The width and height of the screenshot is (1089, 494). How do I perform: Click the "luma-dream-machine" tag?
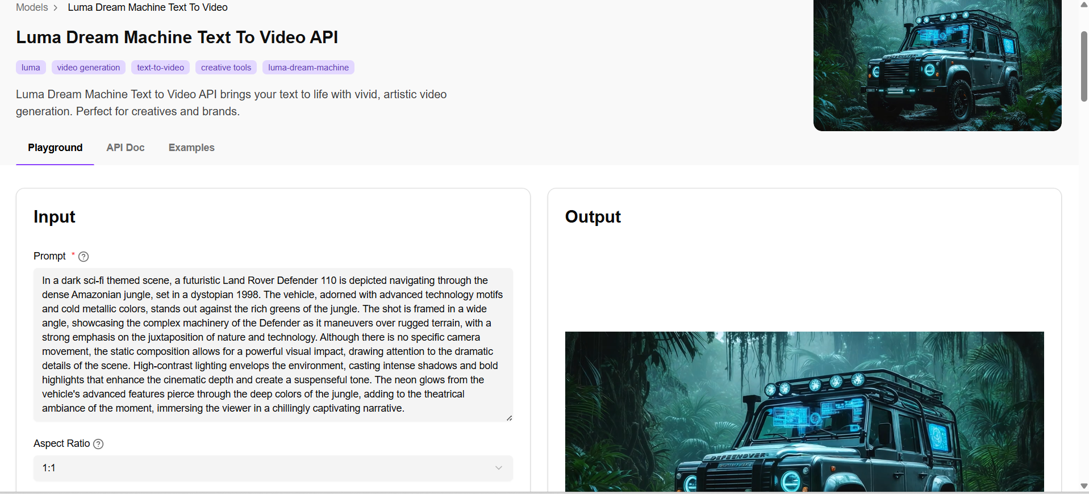click(x=308, y=68)
